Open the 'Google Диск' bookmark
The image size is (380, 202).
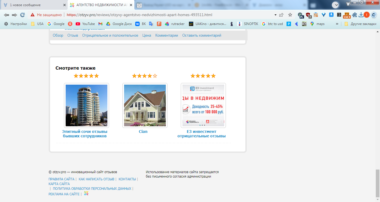click(119, 24)
